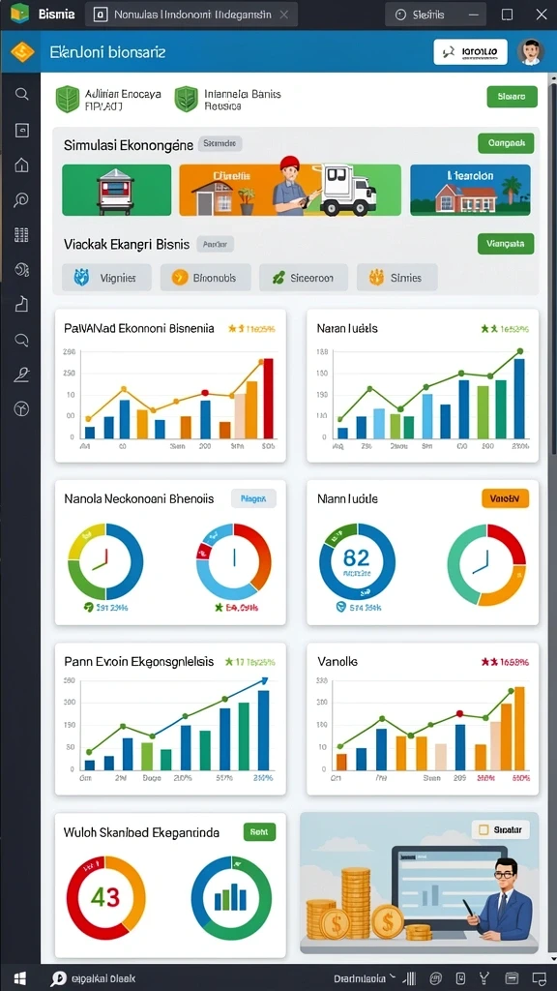The height and width of the screenshot is (991, 557).
Task: Select the grid icon in sidebar
Action: point(21,235)
